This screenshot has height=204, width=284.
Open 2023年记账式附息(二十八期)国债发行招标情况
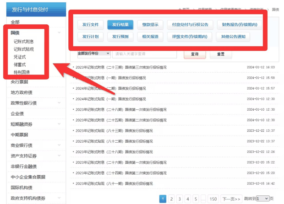114,152
